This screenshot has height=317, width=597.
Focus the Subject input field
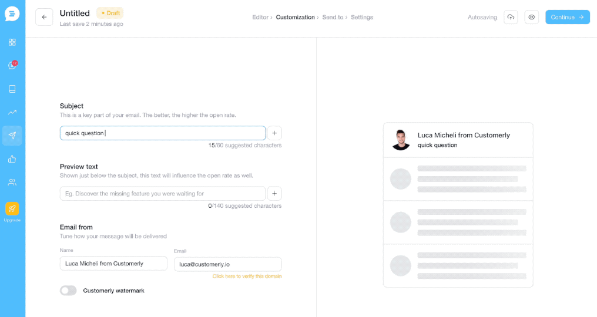click(163, 133)
